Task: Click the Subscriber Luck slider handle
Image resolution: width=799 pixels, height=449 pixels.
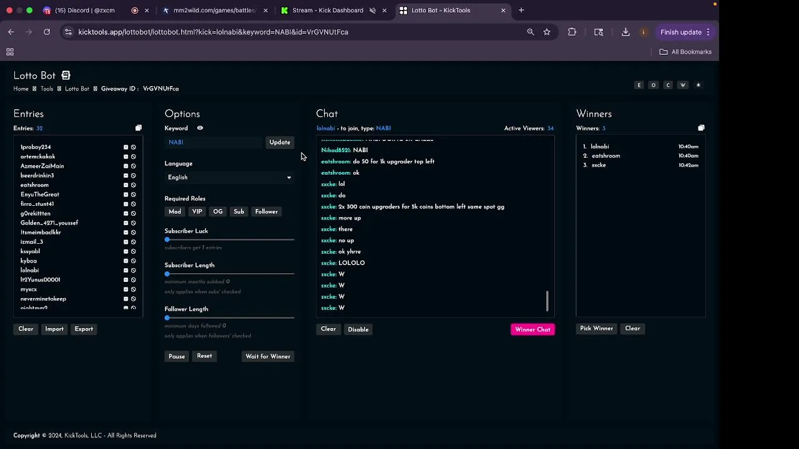Action: pos(167,239)
